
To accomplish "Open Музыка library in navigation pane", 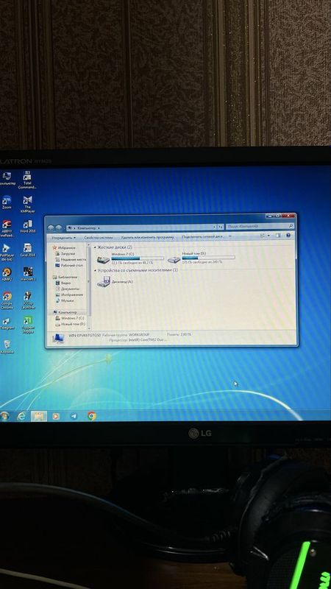I will pos(65,300).
